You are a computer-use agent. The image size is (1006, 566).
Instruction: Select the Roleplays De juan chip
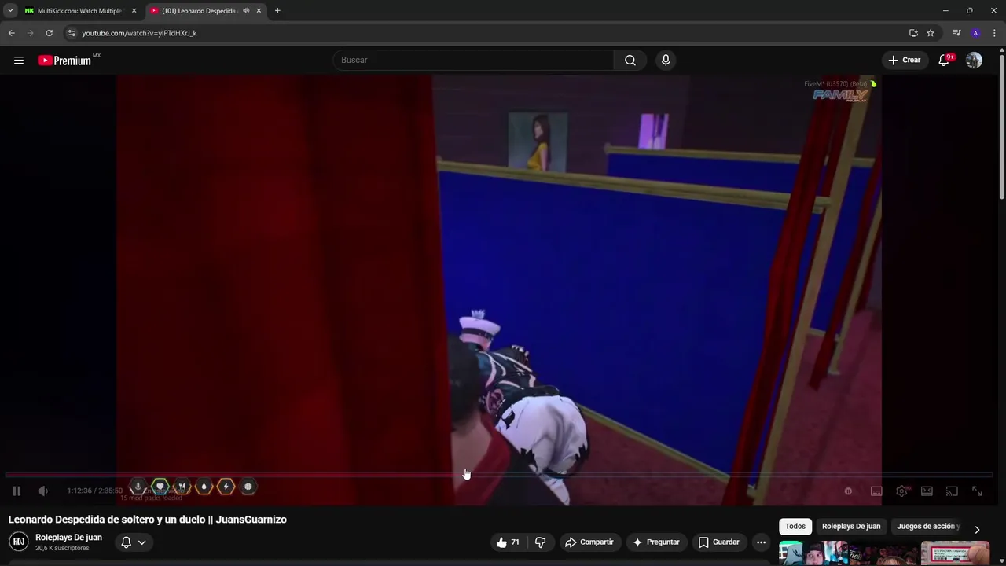coord(851,527)
